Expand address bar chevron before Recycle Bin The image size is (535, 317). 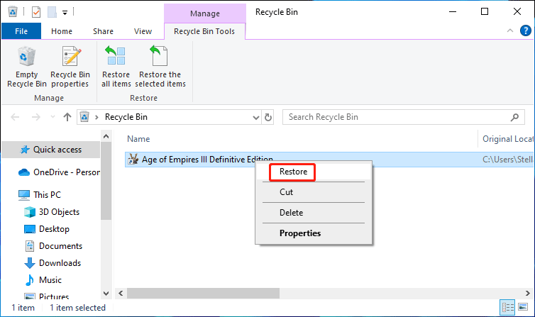(x=97, y=117)
